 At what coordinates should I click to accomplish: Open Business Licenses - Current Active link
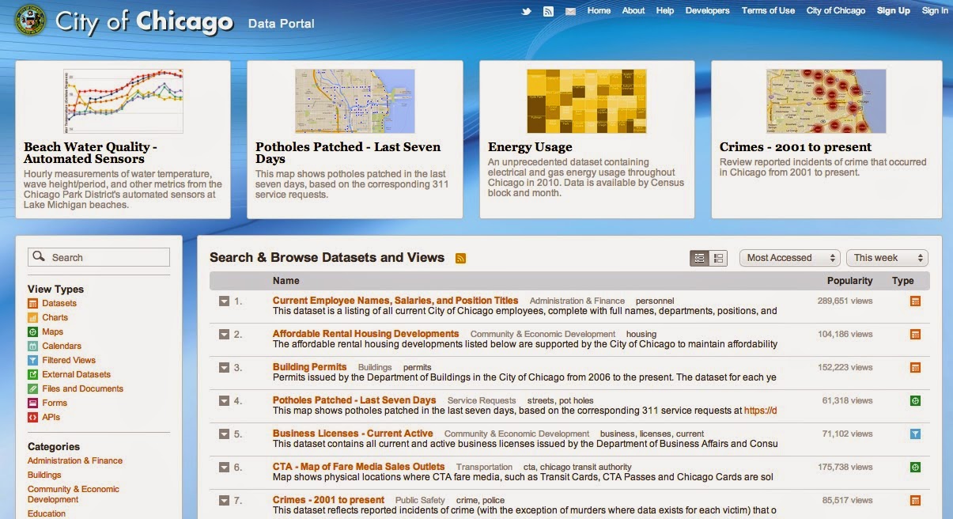(353, 434)
